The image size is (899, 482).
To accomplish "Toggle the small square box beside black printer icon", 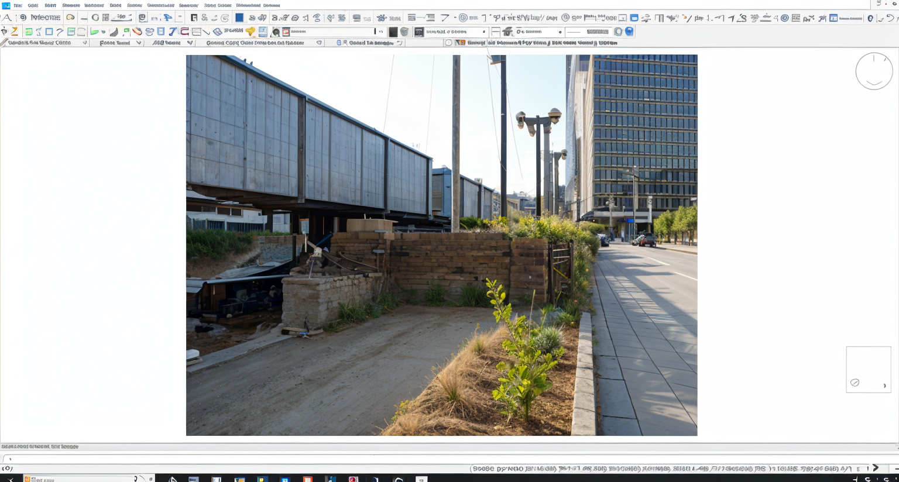I will pos(496,32).
